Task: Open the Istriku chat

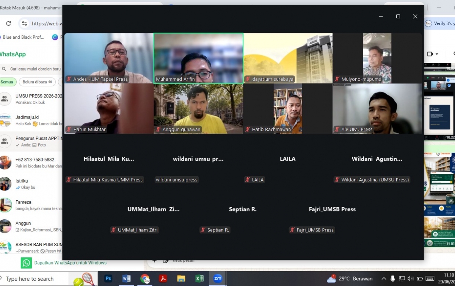Action: click(x=31, y=184)
